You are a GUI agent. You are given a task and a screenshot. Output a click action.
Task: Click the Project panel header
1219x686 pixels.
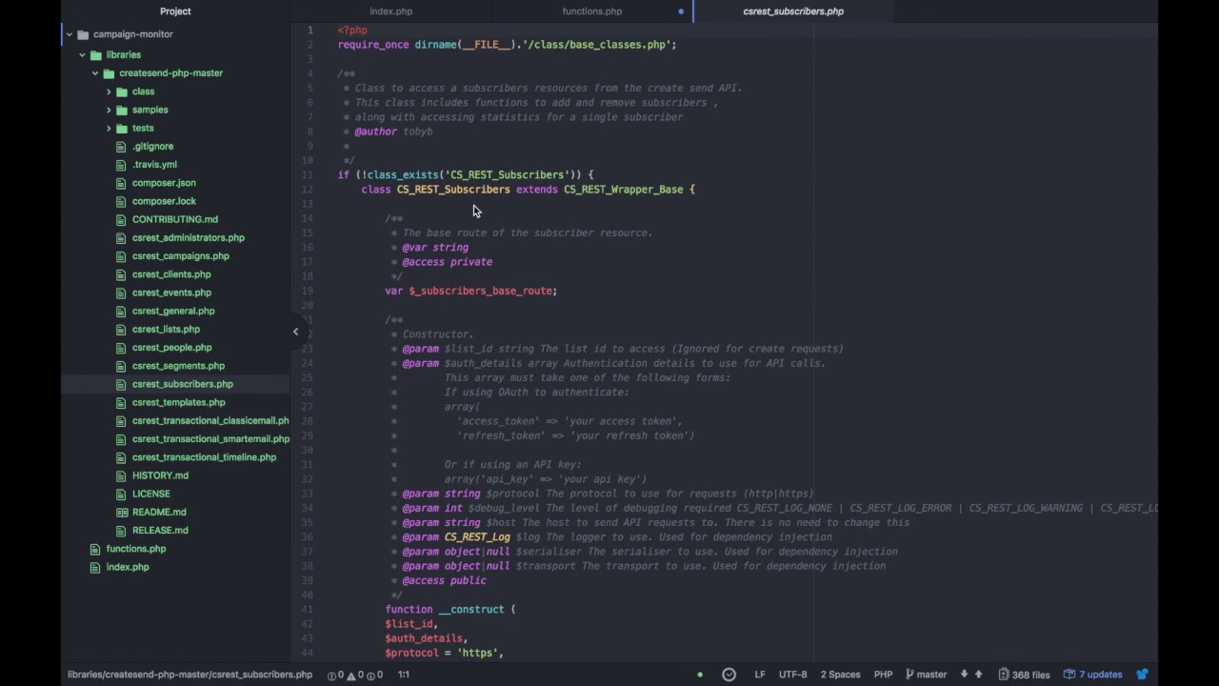click(175, 11)
